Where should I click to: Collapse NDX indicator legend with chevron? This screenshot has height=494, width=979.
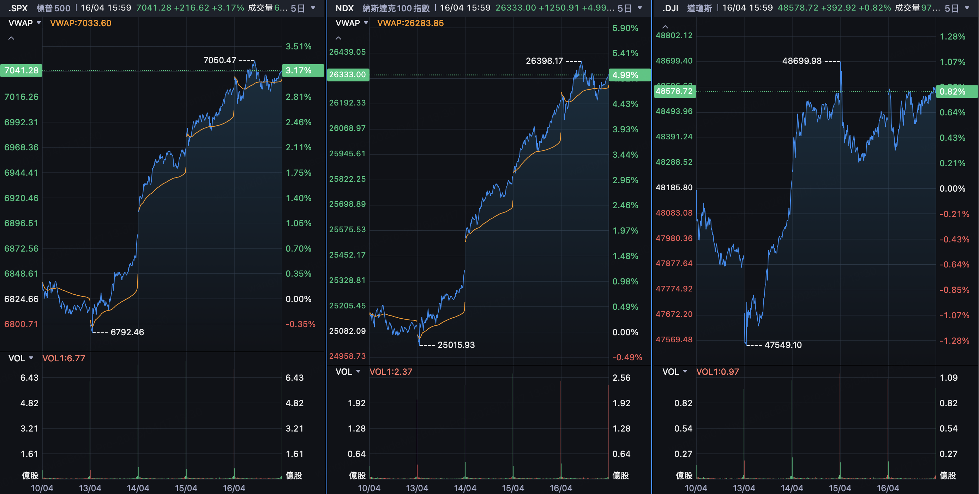(338, 38)
